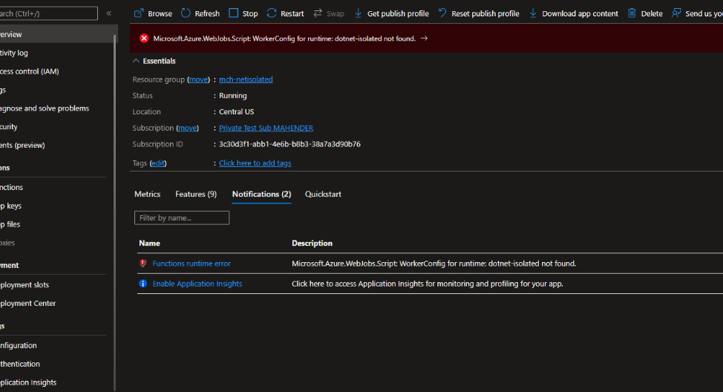Click the Swap arrows icon
The width and height of the screenshot is (723, 392).
tap(318, 13)
